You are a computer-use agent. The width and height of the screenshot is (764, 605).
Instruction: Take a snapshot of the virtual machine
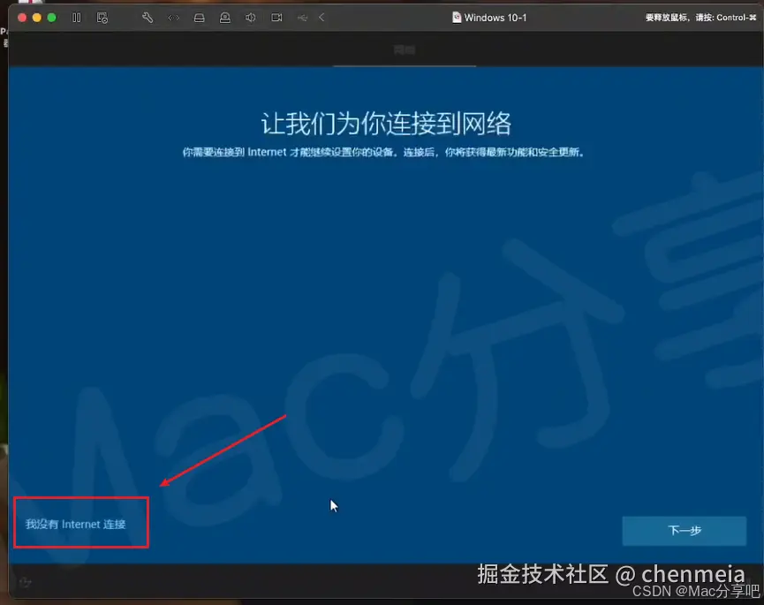[x=103, y=18]
